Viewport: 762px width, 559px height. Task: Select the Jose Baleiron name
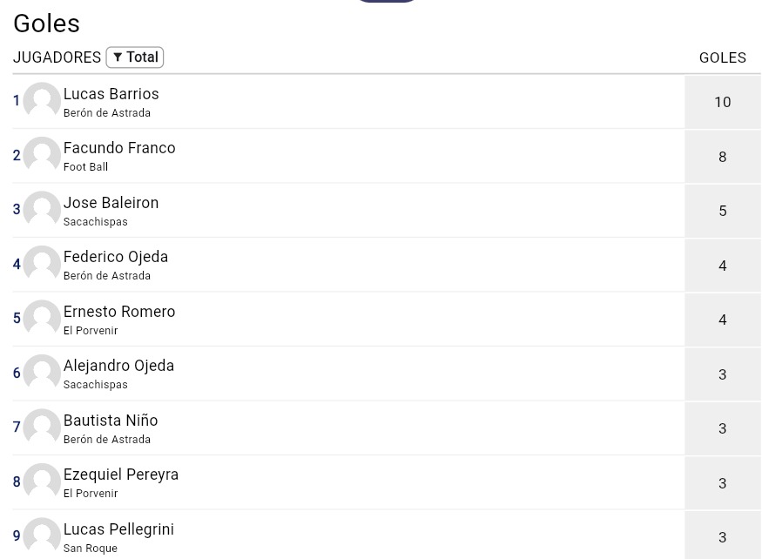(x=111, y=203)
